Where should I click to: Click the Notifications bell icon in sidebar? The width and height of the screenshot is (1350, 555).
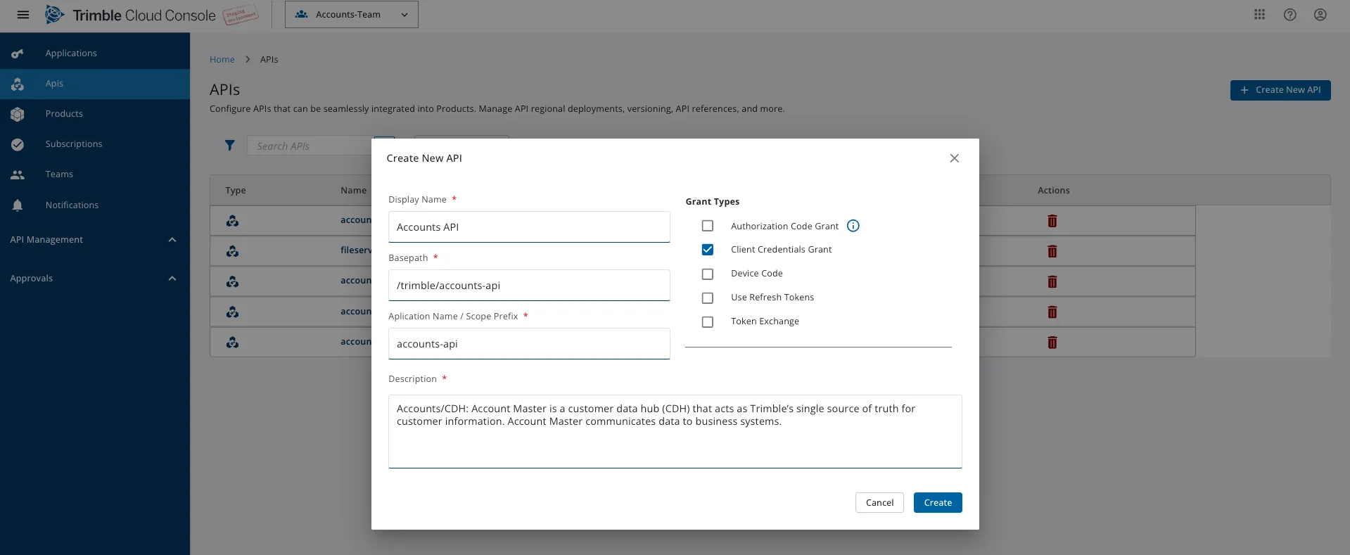click(18, 205)
